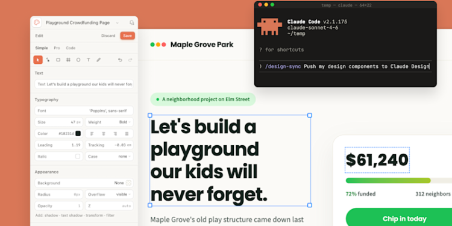Select the pencil draw tool
Image resolution: width=452 pixels, height=226 pixels.
pyautogui.click(x=99, y=60)
